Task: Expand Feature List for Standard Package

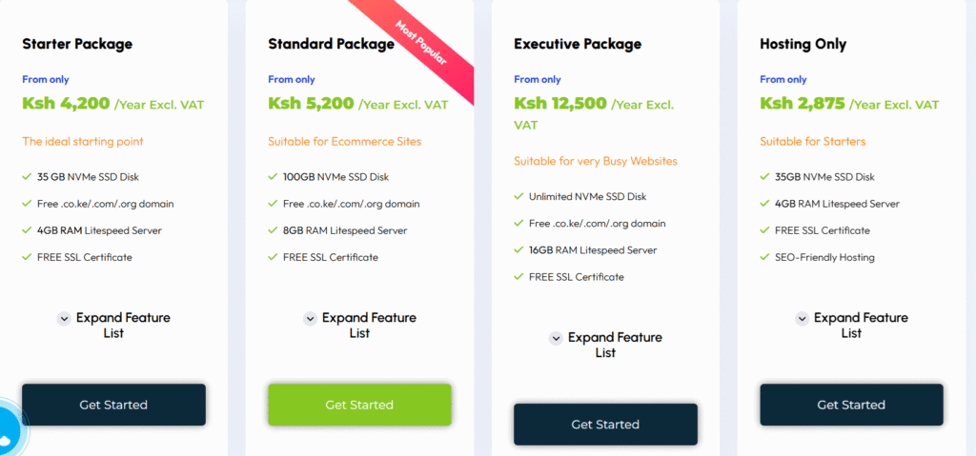Action: 359,326
